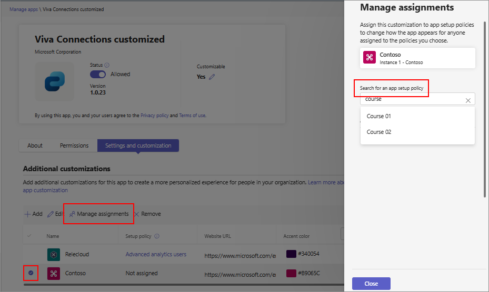Select Course 01 from search results
The height and width of the screenshot is (292, 489).
(417, 116)
